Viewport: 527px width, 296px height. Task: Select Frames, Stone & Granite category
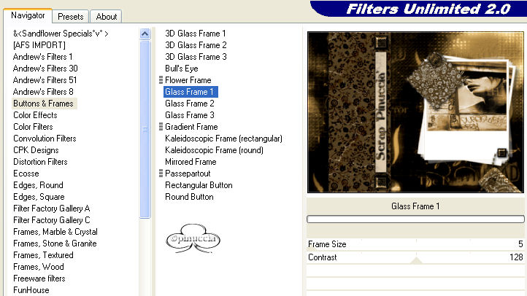(55, 244)
